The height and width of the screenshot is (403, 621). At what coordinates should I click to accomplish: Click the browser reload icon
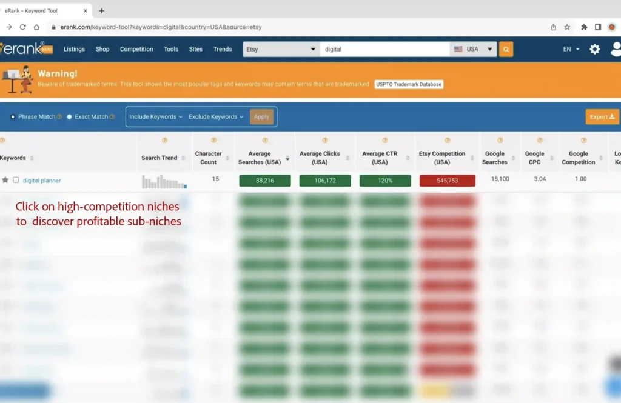click(23, 27)
